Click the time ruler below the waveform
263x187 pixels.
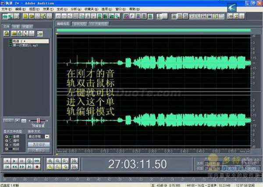coord(153,151)
